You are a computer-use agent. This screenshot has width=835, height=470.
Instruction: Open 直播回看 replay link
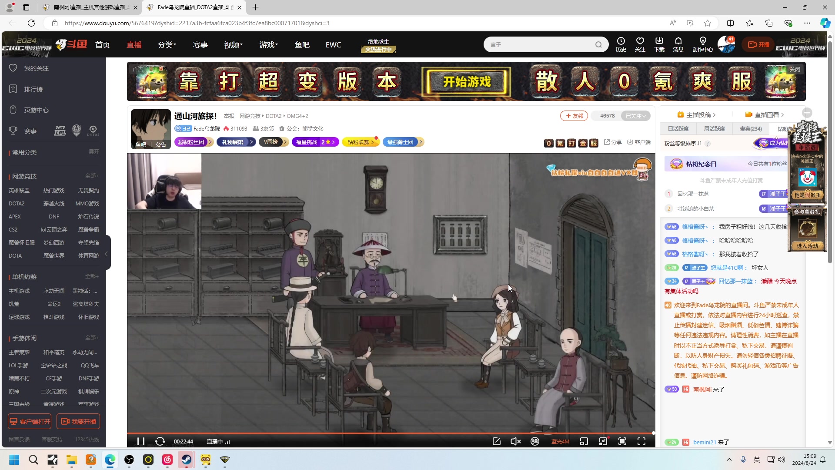(765, 115)
